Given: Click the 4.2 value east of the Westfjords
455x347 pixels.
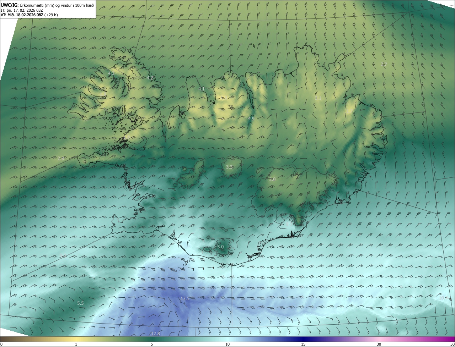Looking at the screenshot, I should click(150, 78).
